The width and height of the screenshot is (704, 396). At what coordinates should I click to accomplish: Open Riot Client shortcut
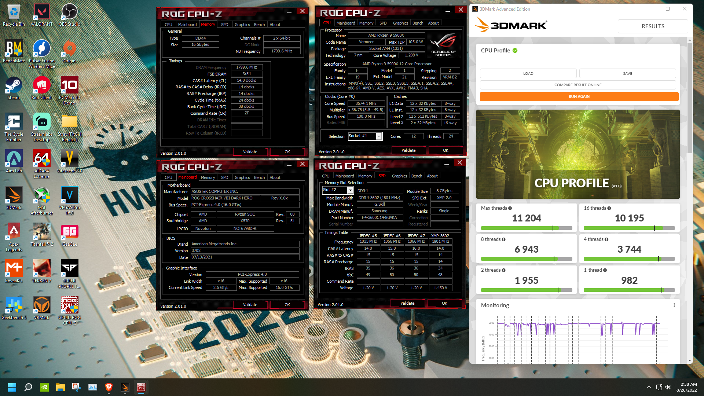(x=41, y=88)
